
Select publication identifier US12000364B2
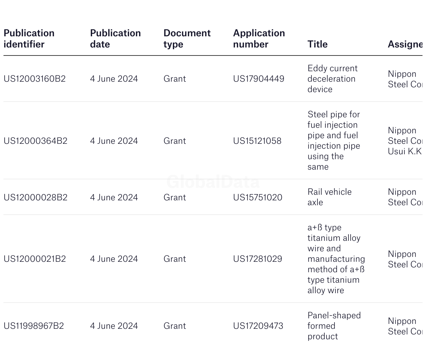[x=36, y=141]
